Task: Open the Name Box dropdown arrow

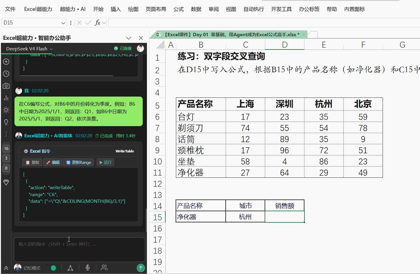Action: point(63,23)
